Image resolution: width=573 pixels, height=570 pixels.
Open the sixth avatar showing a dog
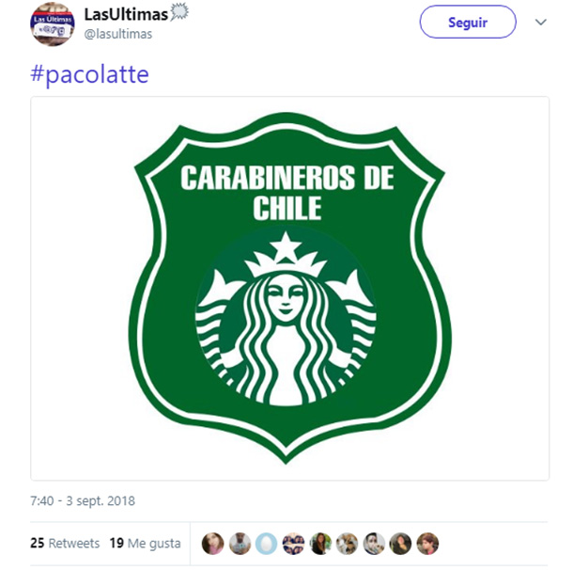[x=347, y=544]
